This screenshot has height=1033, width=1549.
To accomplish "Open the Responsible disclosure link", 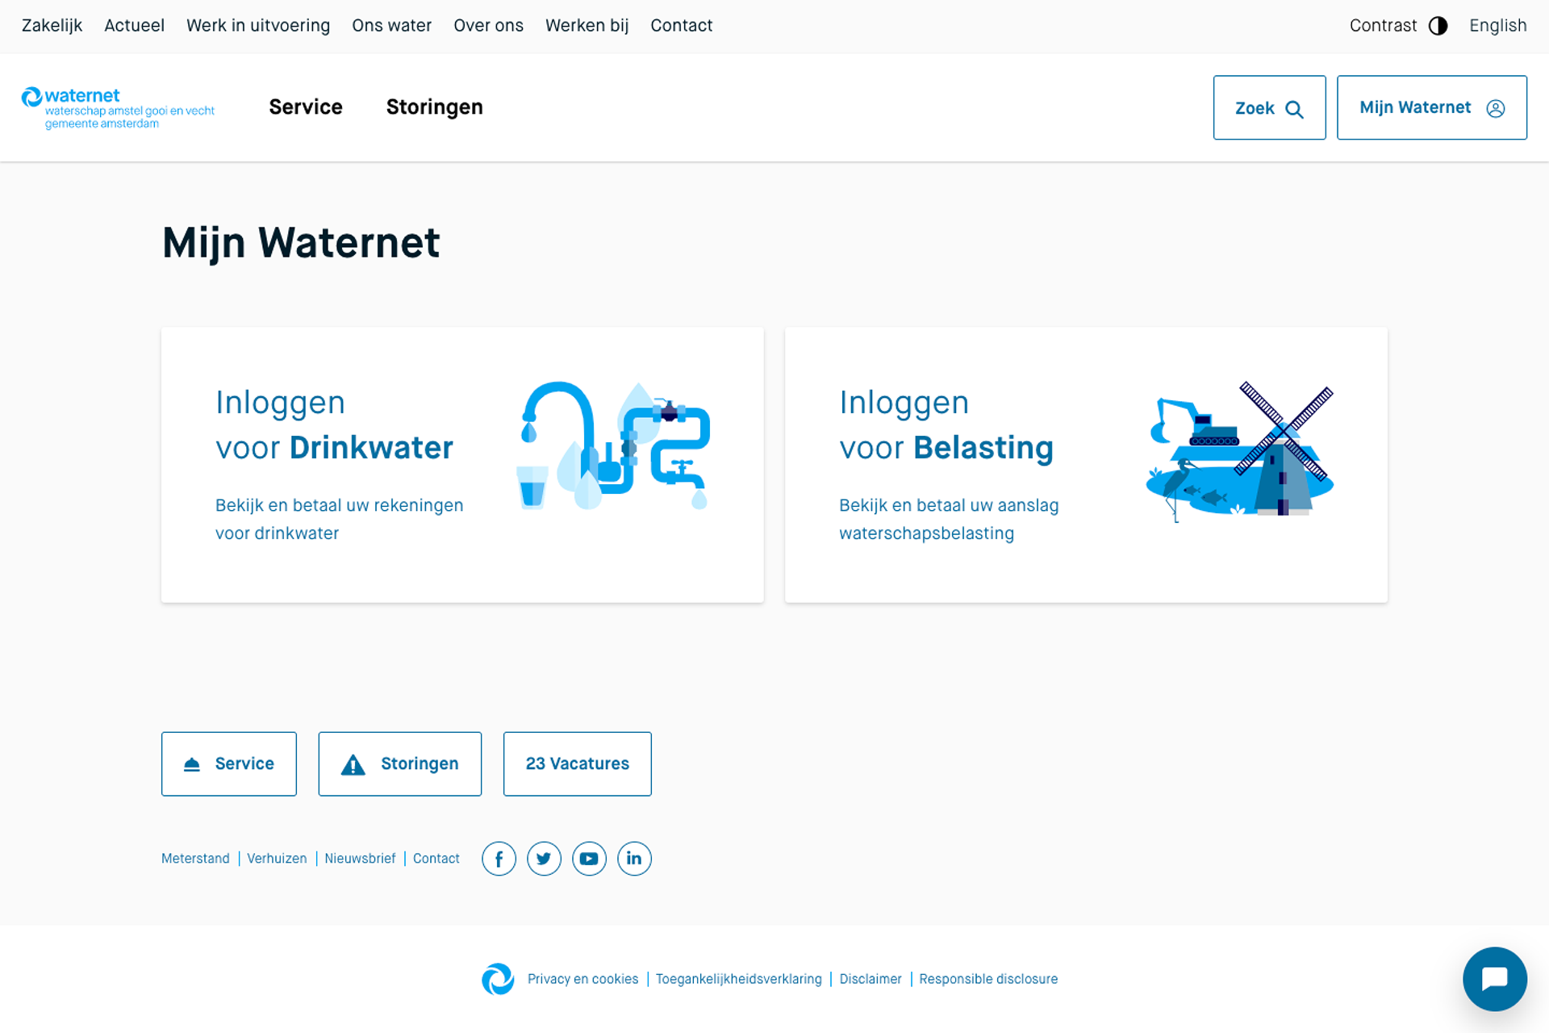I will [x=988, y=979].
